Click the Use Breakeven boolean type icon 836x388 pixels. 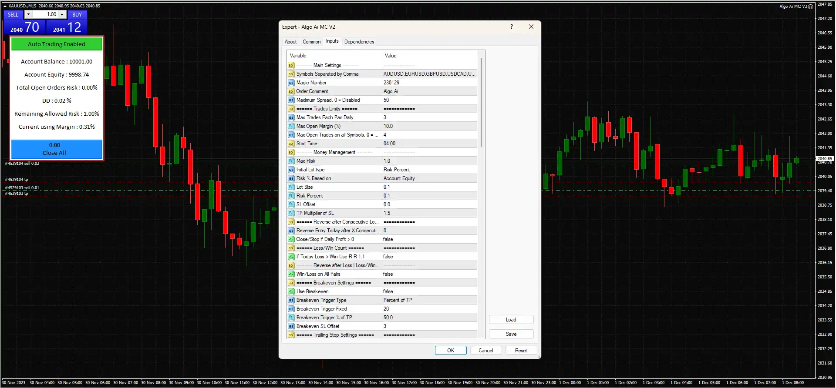pyautogui.click(x=291, y=291)
